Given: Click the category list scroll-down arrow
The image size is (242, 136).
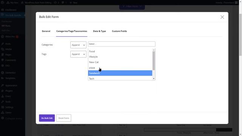Looking at the screenshot, I should click(154, 79).
